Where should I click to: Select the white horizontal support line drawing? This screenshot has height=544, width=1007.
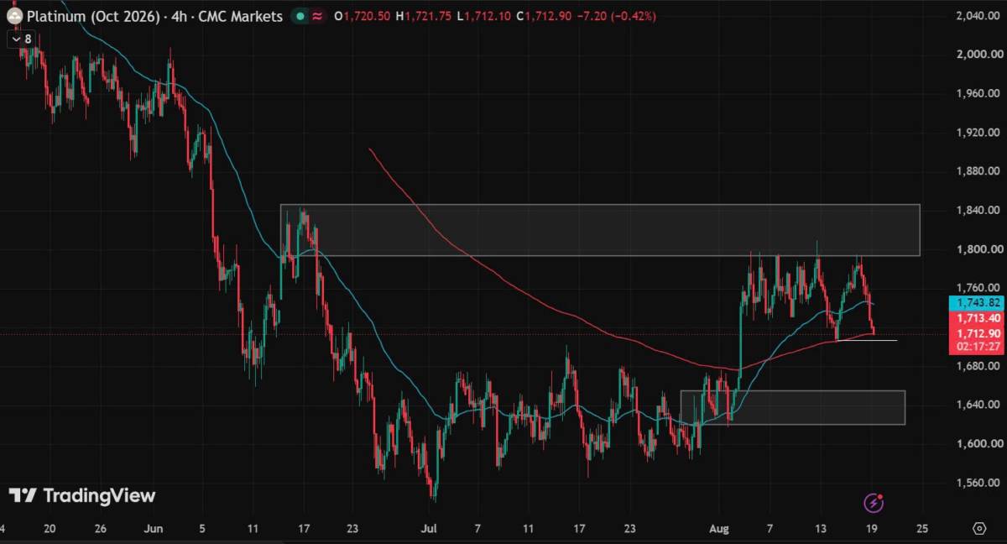pos(868,340)
